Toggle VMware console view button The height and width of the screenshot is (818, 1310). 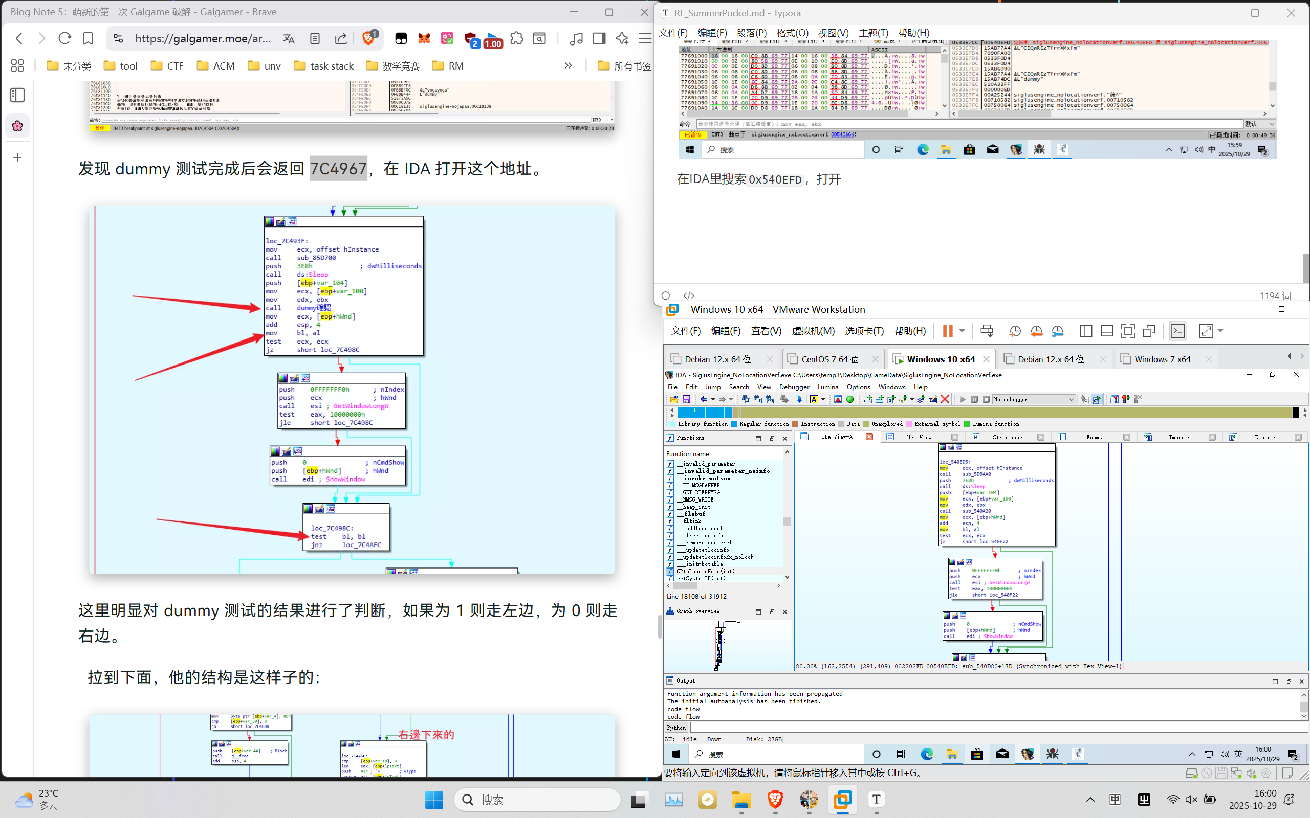pos(1177,331)
